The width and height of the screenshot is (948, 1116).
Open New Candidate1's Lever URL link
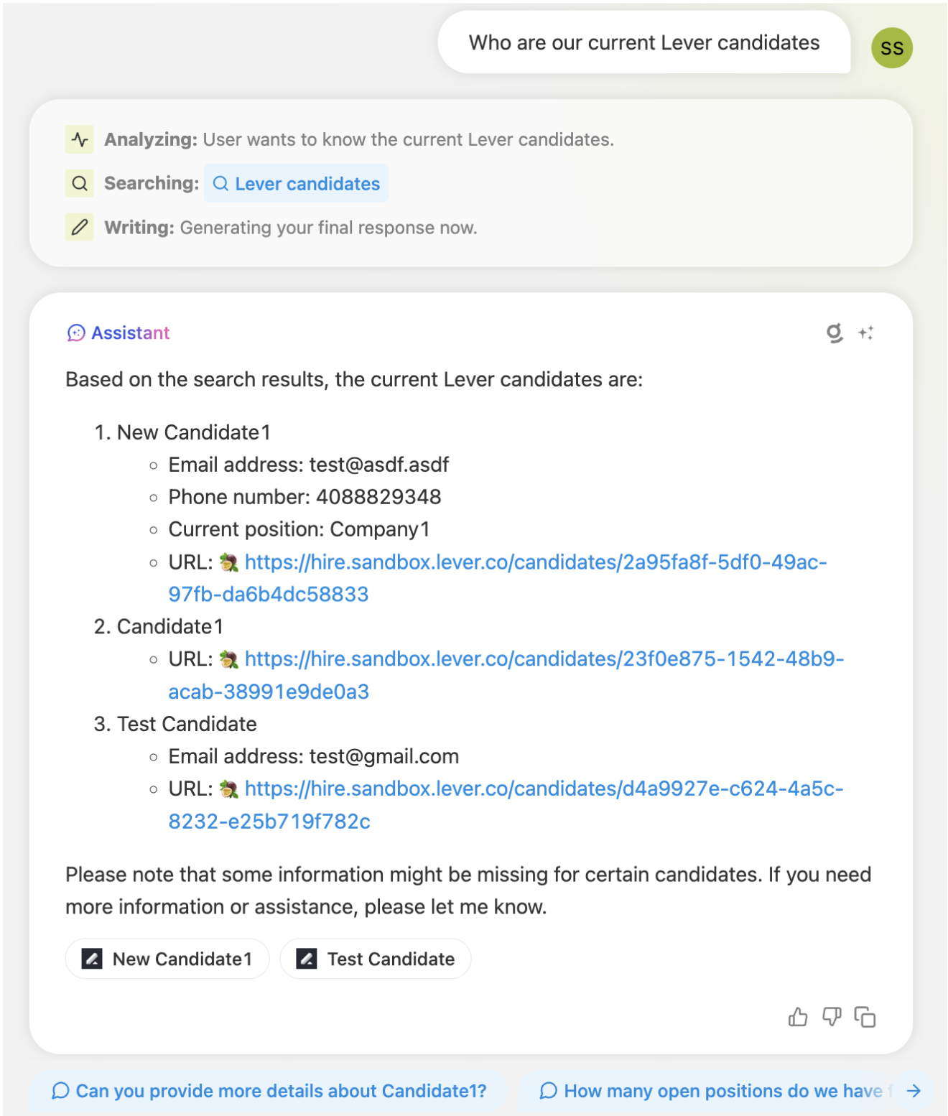(535, 562)
